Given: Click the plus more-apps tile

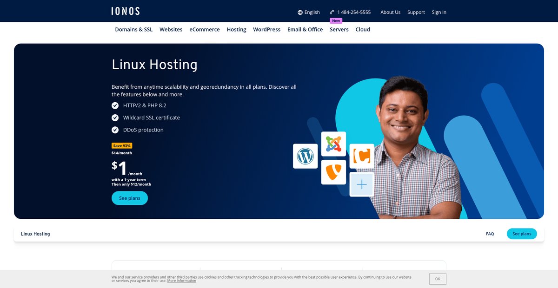Looking at the screenshot, I should click(x=362, y=184).
